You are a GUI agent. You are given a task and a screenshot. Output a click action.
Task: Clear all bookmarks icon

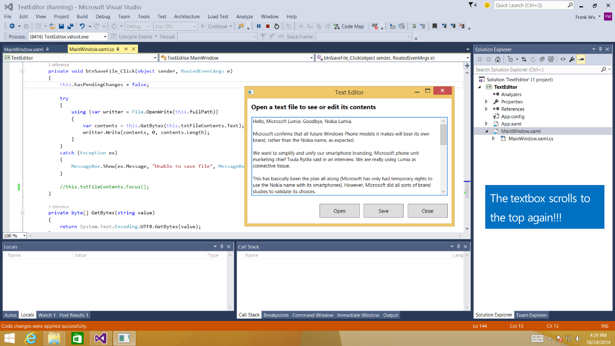462,26
